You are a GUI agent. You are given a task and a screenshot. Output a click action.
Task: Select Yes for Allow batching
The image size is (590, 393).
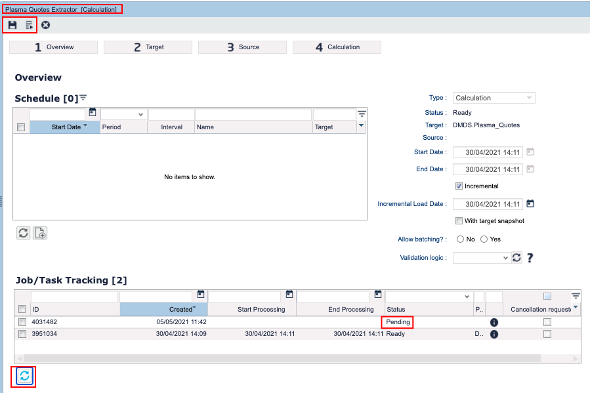tap(484, 239)
